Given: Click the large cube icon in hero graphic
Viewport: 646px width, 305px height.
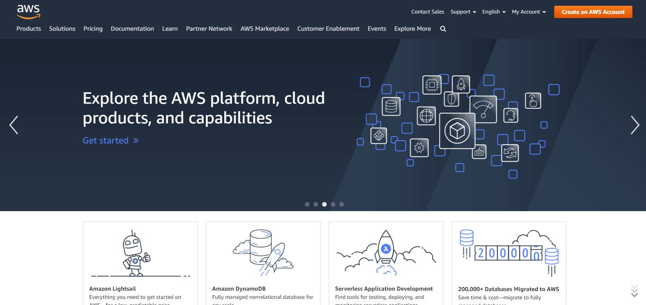Looking at the screenshot, I should click(x=457, y=131).
